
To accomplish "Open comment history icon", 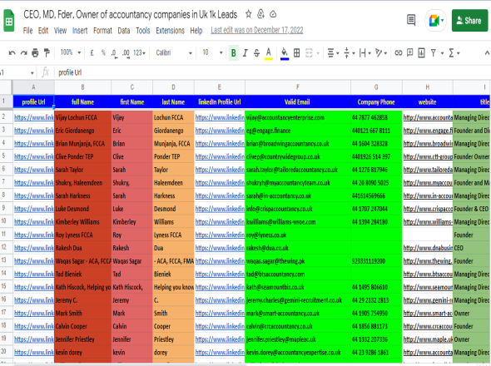I will click(x=411, y=20).
